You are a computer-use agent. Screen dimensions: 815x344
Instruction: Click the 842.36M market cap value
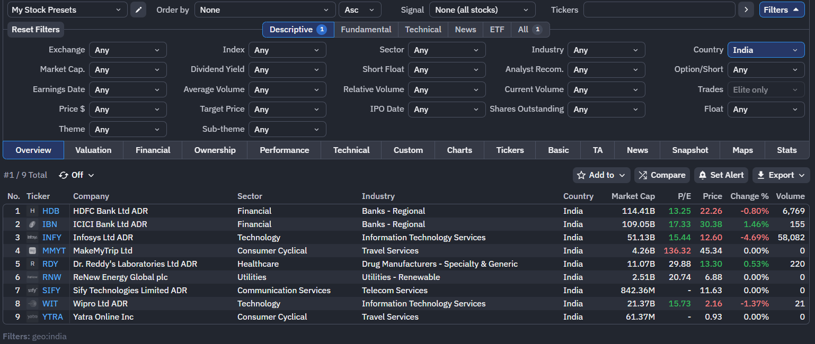coord(637,291)
